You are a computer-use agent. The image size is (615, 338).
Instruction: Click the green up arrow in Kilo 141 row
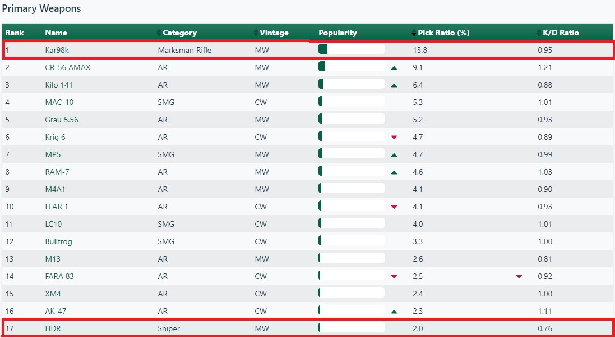(x=394, y=85)
